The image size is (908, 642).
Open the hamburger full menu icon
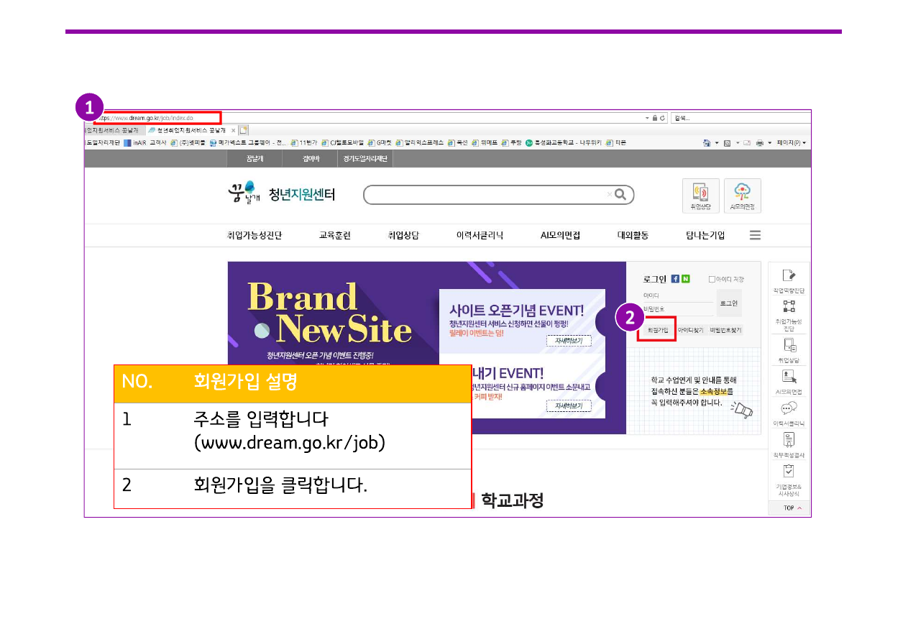pos(755,235)
